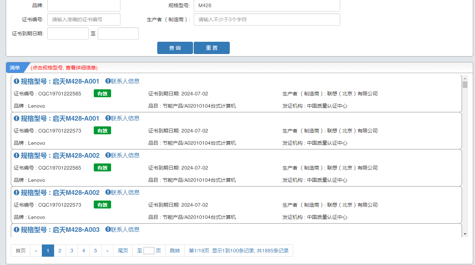Open 联系人信息 in M428-A002 card with certificate CQC19701222565

(x=125, y=156)
